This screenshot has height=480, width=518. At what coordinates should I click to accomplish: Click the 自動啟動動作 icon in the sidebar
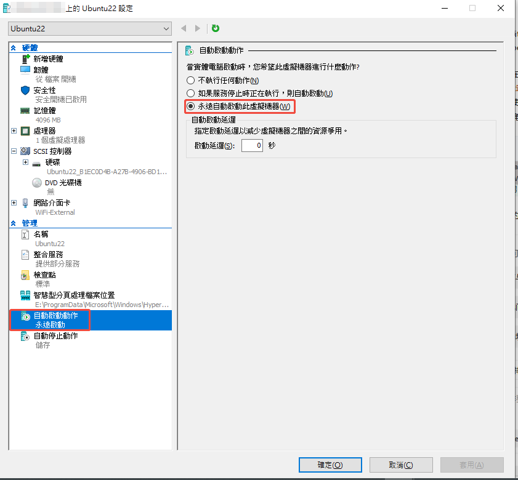pyautogui.click(x=25, y=316)
